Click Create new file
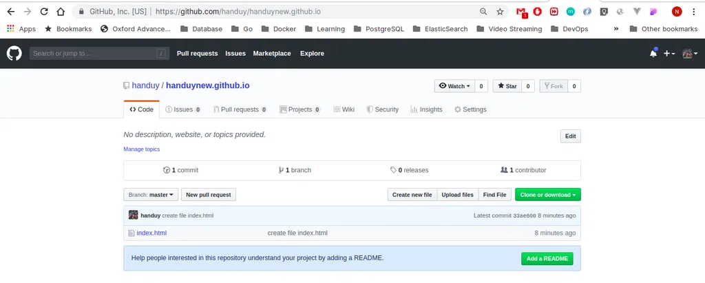This screenshot has width=705, height=283. click(x=412, y=195)
